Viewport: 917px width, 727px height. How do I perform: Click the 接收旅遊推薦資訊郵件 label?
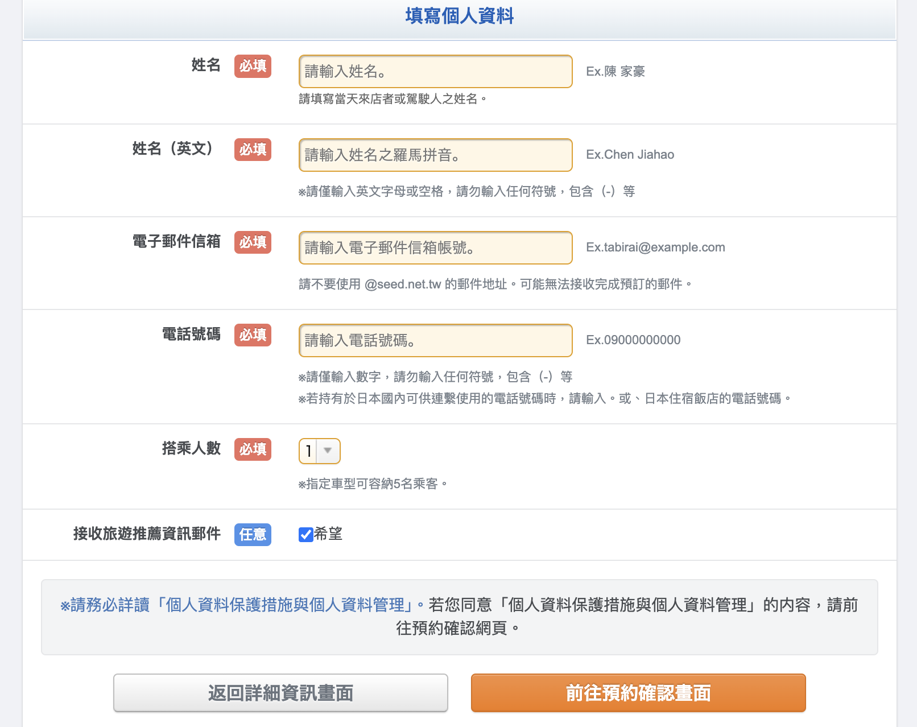coord(147,534)
